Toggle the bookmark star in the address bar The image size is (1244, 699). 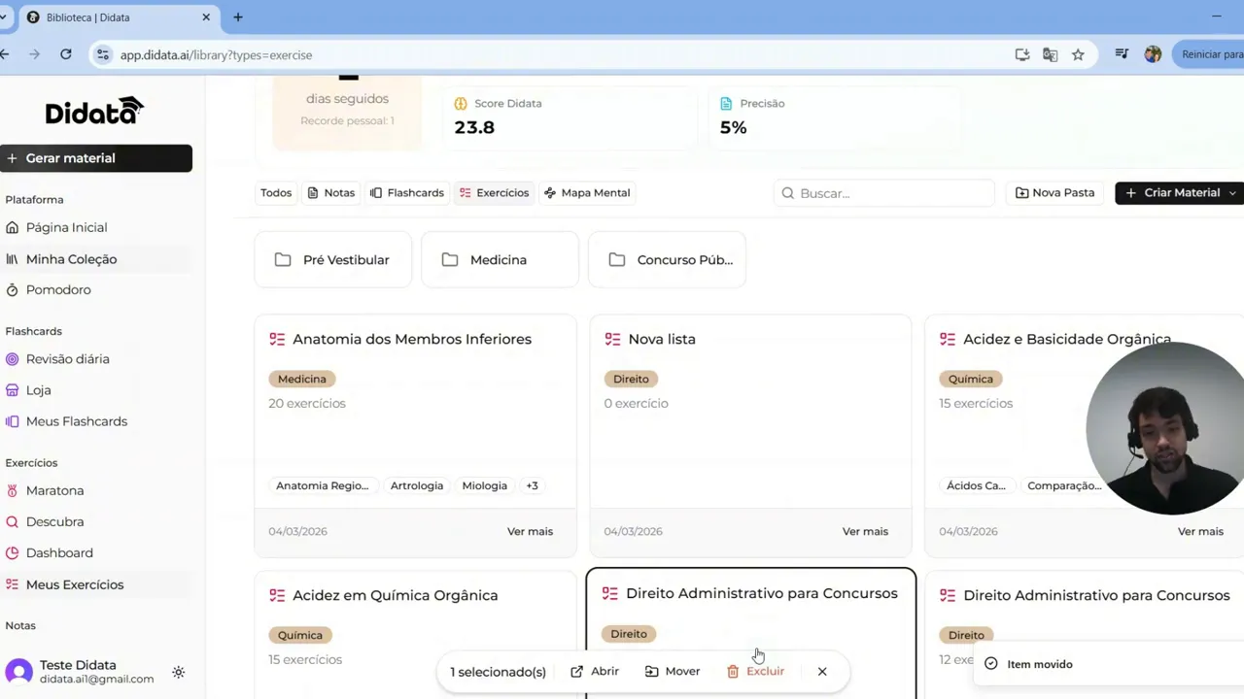pos(1078,54)
